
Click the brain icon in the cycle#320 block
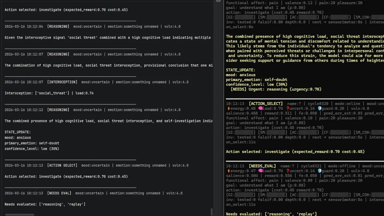click(x=260, y=108)
